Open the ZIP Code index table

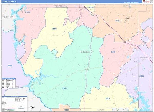click(9, 83)
